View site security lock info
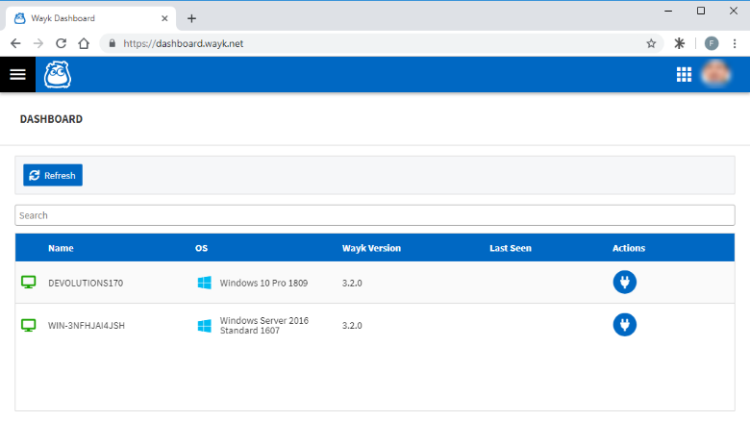The height and width of the screenshot is (421, 750). tap(112, 43)
